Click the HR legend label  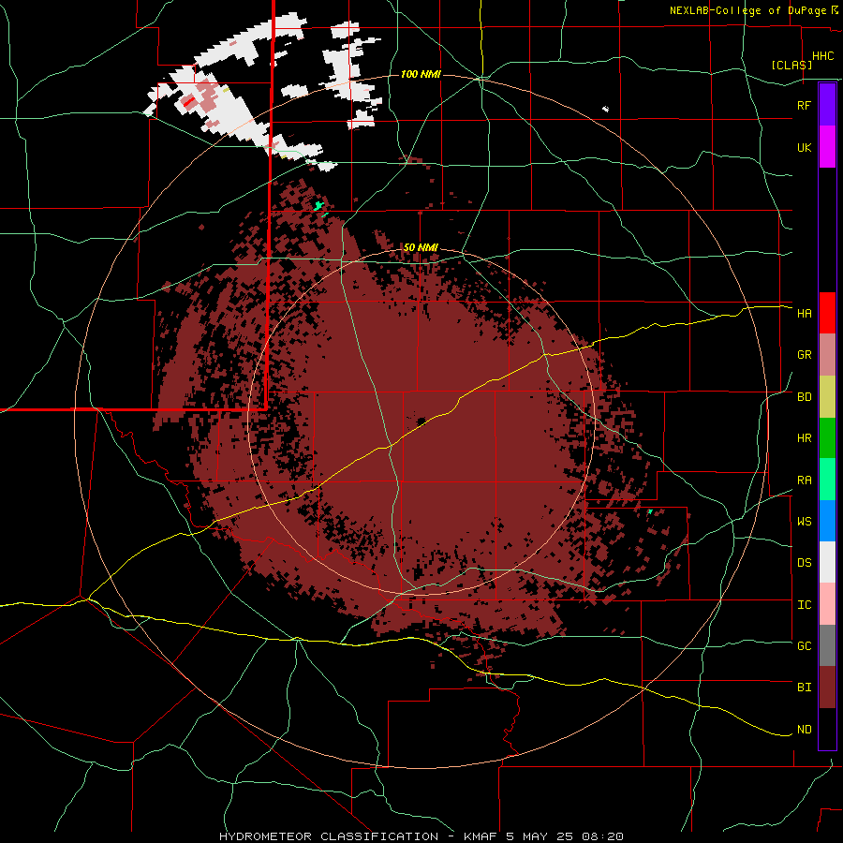coord(805,438)
